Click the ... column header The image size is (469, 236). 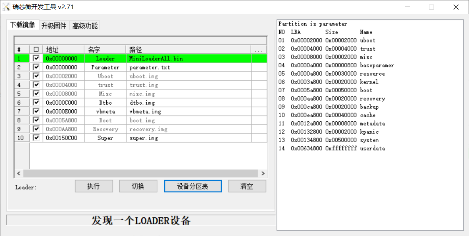(x=259, y=49)
